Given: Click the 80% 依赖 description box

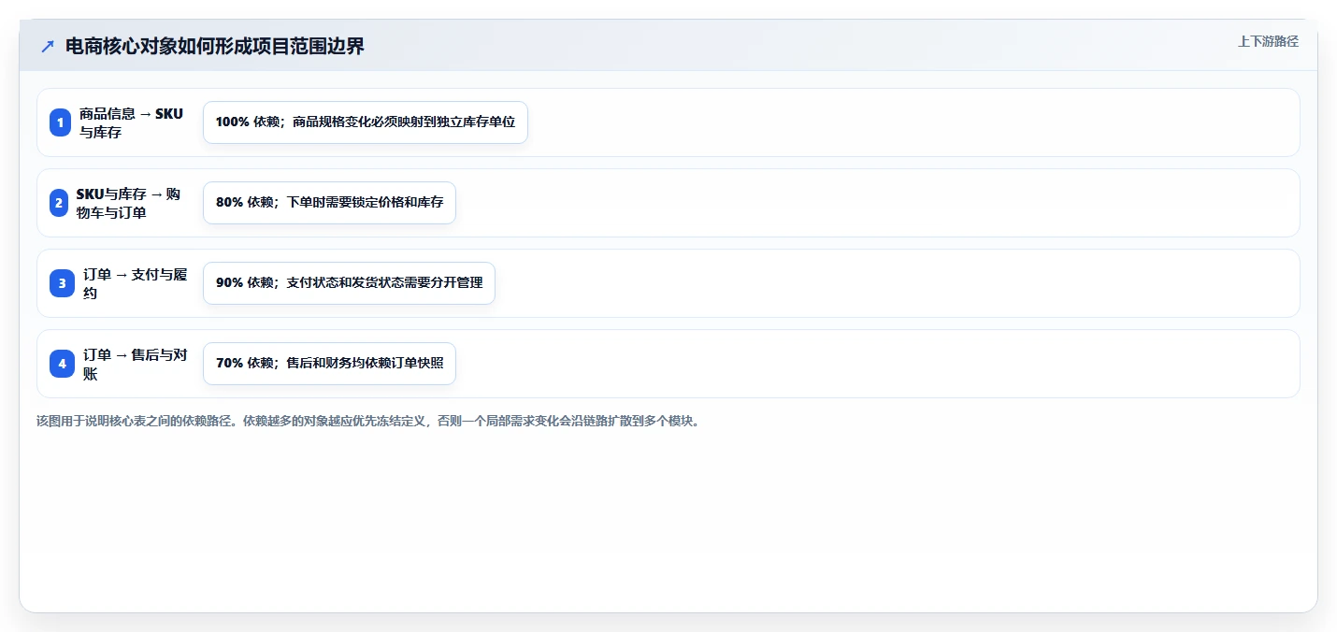Looking at the screenshot, I should (329, 203).
